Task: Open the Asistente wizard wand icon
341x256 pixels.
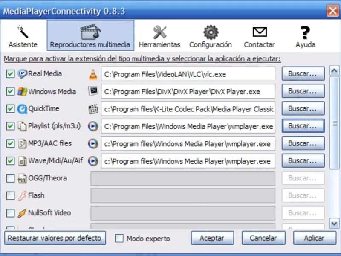Action: click(23, 32)
